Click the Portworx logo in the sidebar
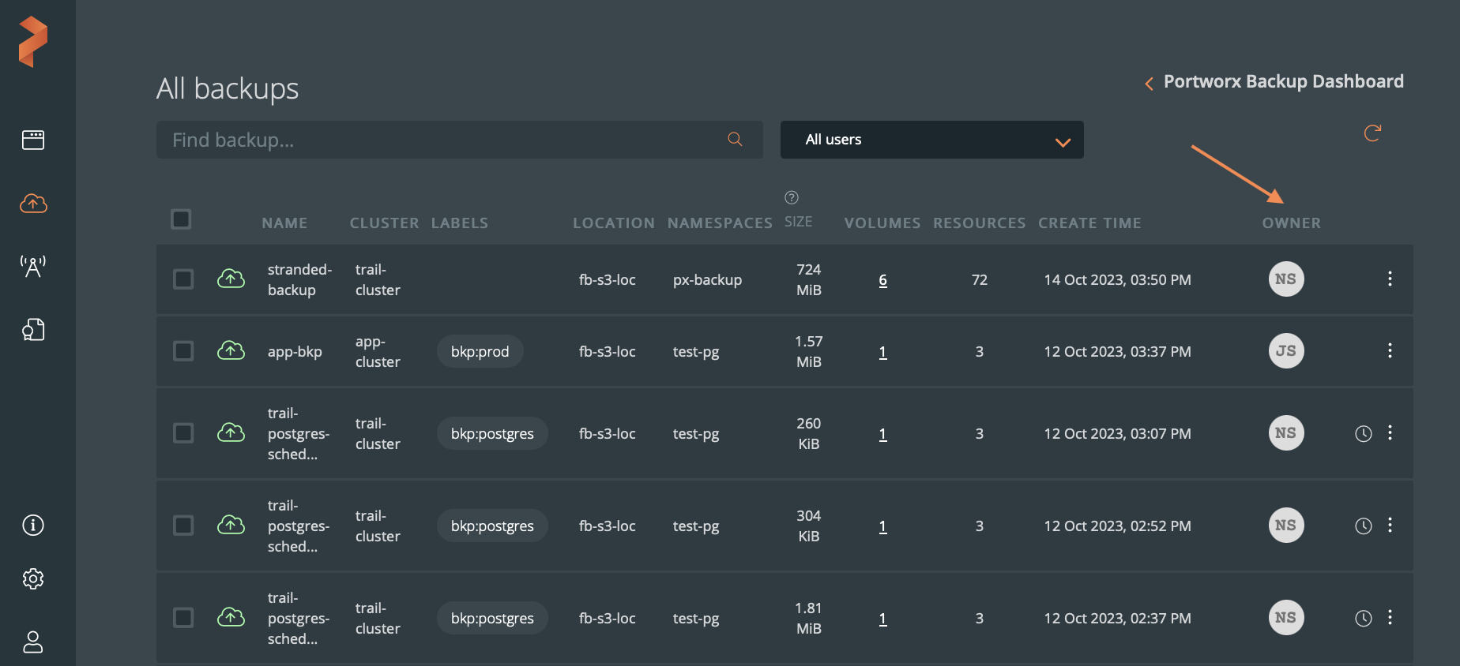The height and width of the screenshot is (666, 1460). tap(33, 42)
